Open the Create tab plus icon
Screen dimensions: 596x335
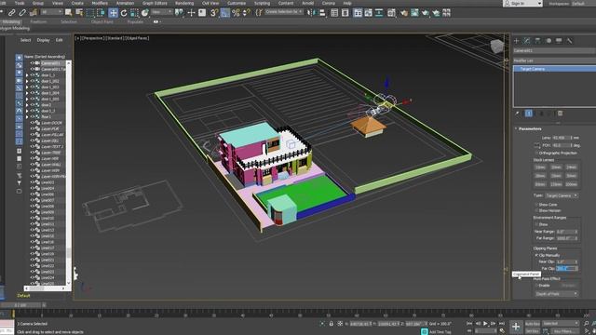[517, 41]
